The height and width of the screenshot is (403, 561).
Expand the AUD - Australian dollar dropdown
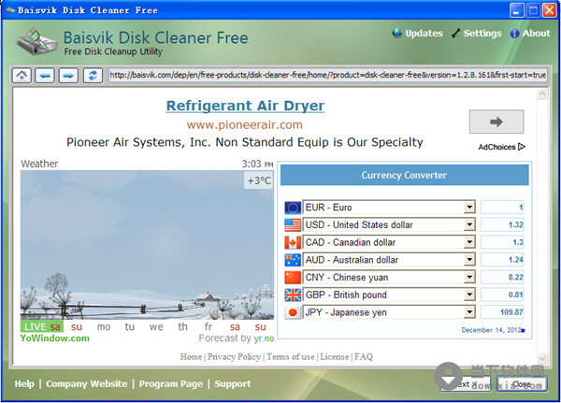coord(469,260)
